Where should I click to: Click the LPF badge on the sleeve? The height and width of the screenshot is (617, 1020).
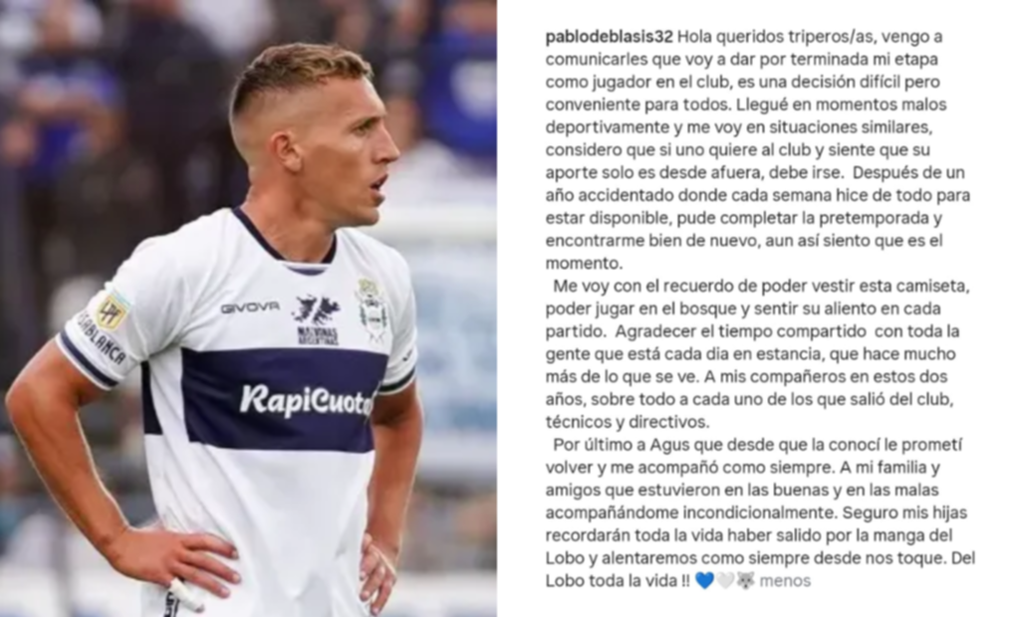click(x=112, y=311)
